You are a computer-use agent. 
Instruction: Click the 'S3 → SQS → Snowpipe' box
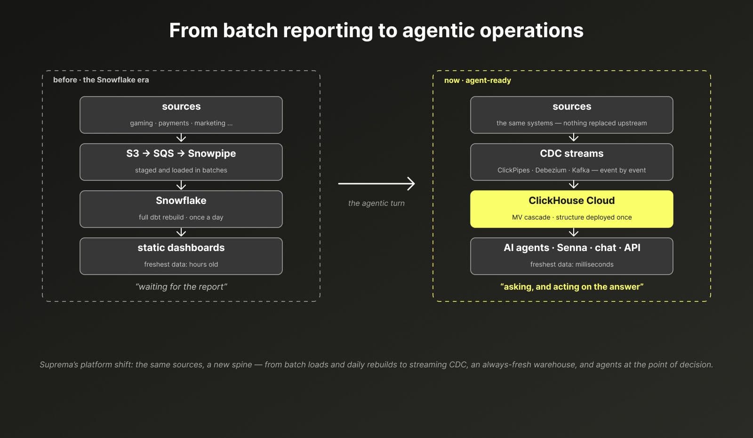pyautogui.click(x=181, y=162)
